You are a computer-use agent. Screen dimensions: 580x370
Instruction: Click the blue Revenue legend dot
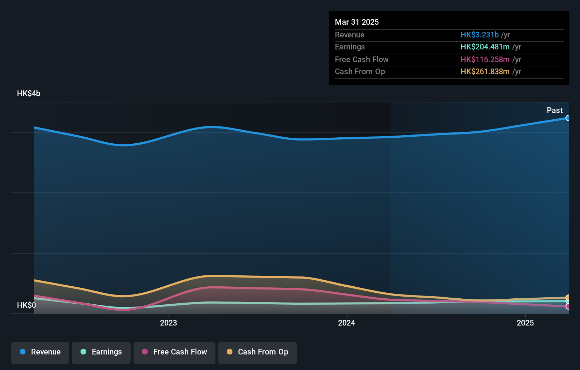tap(22, 352)
